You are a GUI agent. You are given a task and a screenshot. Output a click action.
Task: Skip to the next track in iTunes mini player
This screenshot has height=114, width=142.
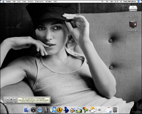[14, 99]
